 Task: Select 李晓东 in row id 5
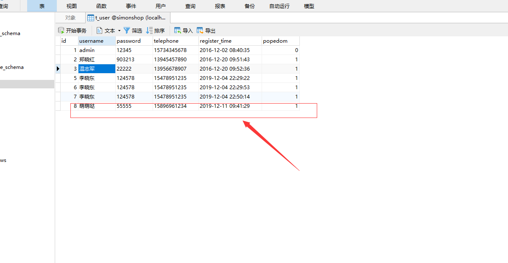(97, 78)
